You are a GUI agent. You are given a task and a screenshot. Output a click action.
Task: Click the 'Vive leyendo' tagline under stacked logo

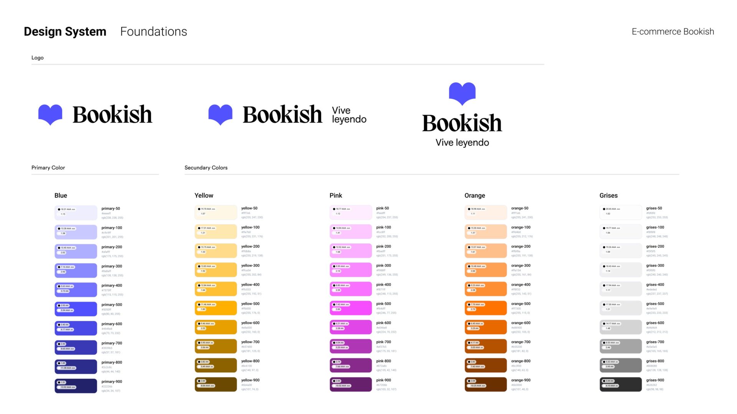coord(462,143)
